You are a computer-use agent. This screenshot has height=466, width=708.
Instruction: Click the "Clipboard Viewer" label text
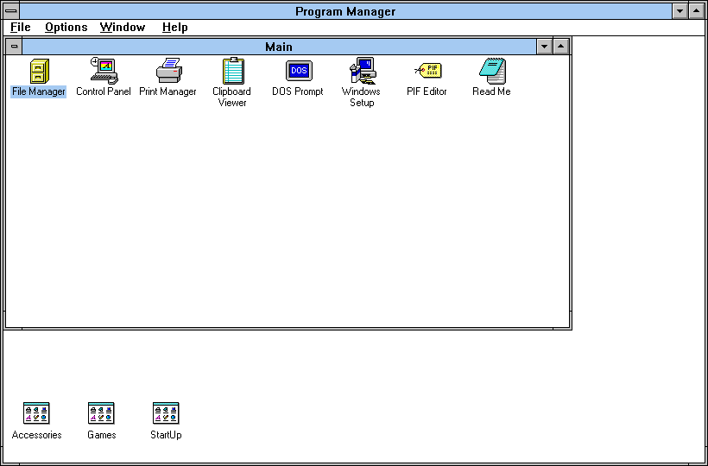[x=232, y=97]
